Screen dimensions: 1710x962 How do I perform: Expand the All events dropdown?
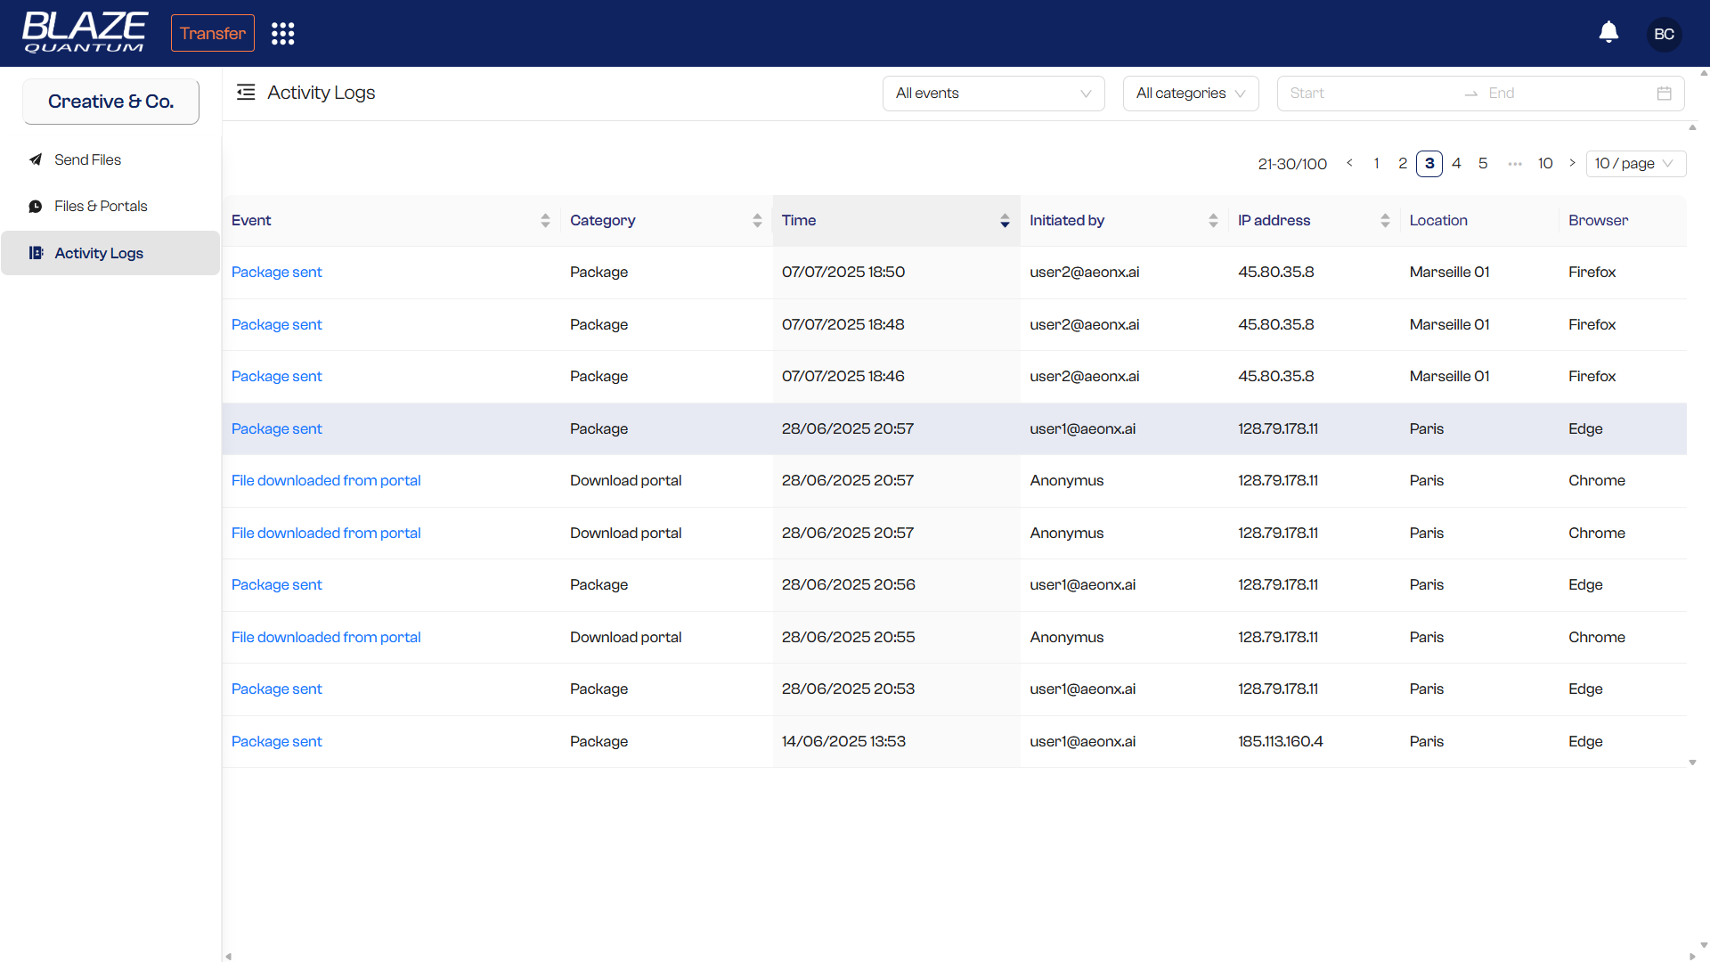point(993,94)
